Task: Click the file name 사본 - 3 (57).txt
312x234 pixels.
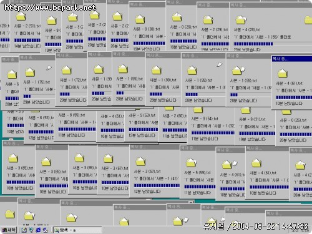Action: click(147, 172)
